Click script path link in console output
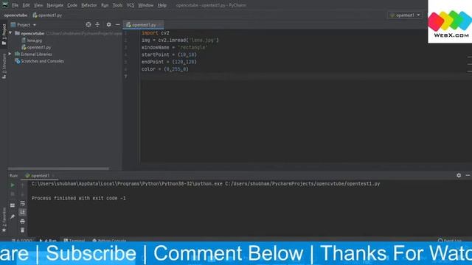This screenshot has width=472, height=265. pyautogui.click(x=302, y=183)
